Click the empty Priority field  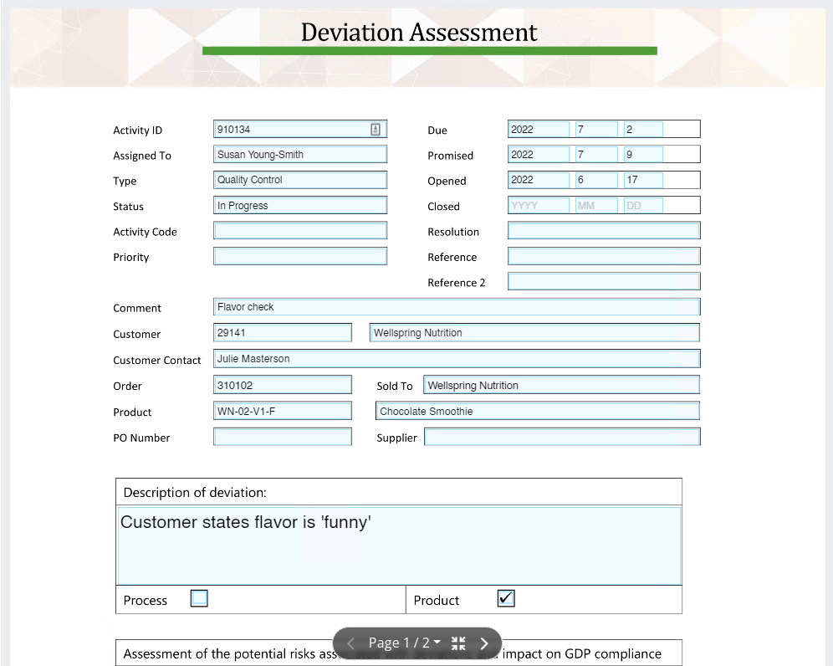pyautogui.click(x=299, y=256)
